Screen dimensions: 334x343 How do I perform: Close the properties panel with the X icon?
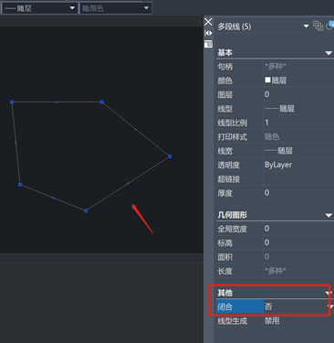(x=208, y=22)
